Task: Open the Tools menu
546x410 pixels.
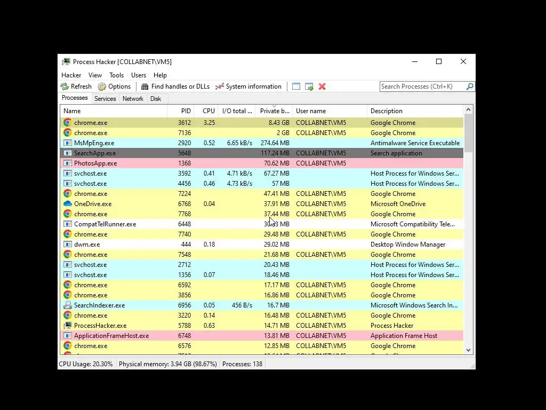Action: [116, 75]
